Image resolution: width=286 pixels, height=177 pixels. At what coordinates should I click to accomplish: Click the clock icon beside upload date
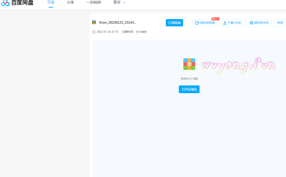[94, 32]
